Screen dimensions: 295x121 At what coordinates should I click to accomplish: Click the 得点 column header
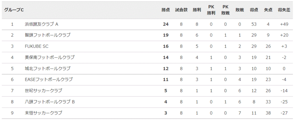pos(254,10)
